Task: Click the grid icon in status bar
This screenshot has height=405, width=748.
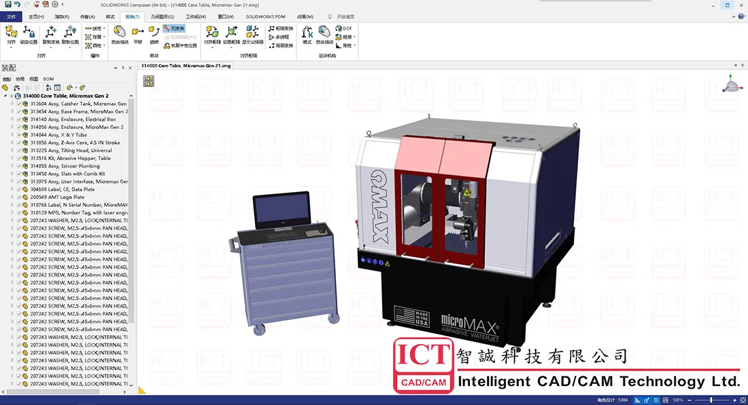Action: point(656,400)
